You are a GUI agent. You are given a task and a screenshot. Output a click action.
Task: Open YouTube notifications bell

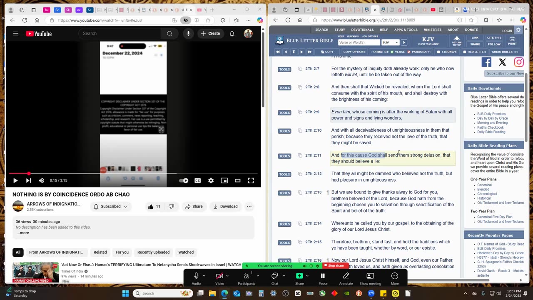click(x=232, y=34)
